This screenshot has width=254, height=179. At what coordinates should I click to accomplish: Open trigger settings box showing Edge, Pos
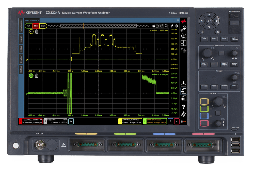tap(56, 121)
